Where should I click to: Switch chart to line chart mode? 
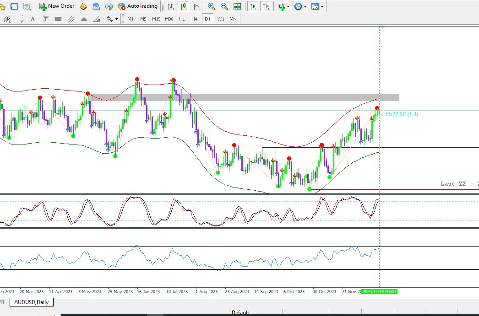tap(196, 6)
